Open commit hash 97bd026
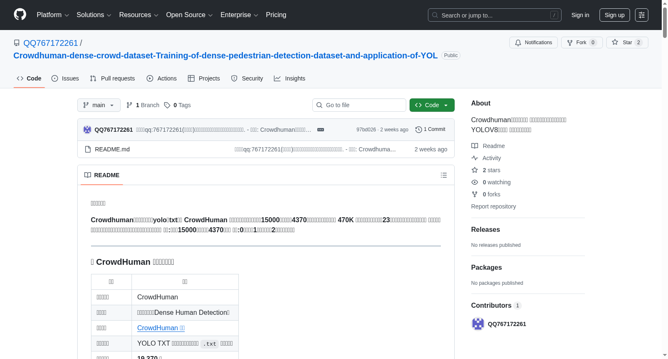The image size is (668, 359). click(366, 130)
